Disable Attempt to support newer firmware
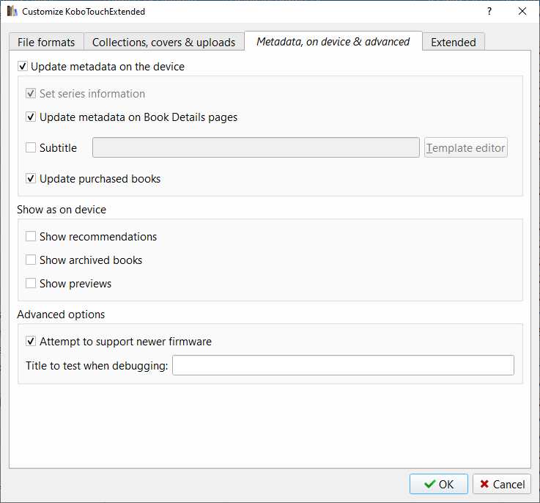Viewport: 540px width, 503px height. (x=31, y=342)
